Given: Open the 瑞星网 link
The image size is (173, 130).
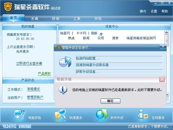Looking at the screenshot, I should [x=65, y=33].
